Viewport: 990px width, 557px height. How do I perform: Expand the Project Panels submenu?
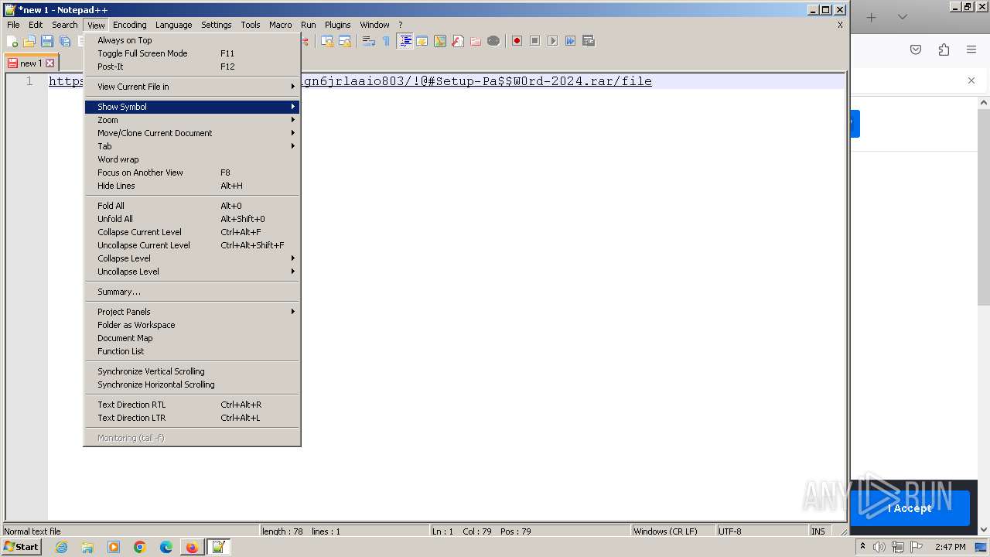192,312
